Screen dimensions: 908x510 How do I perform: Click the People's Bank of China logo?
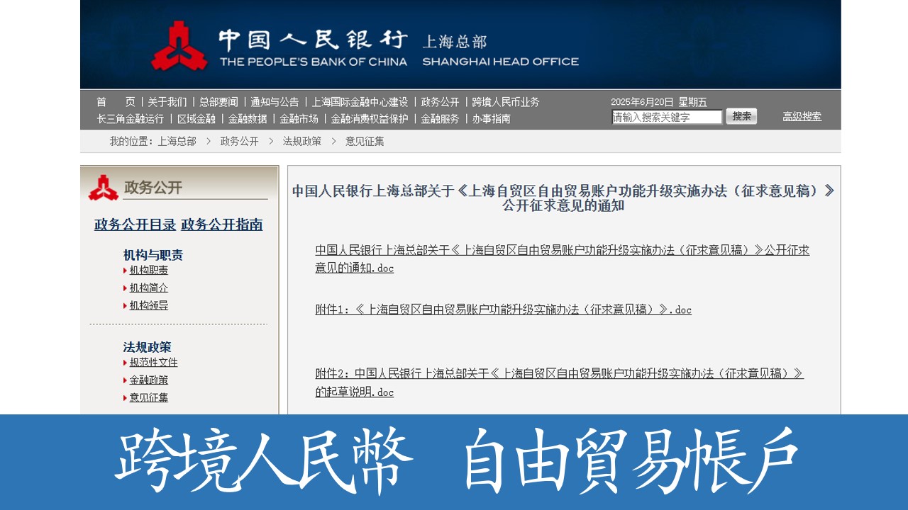pyautogui.click(x=179, y=46)
